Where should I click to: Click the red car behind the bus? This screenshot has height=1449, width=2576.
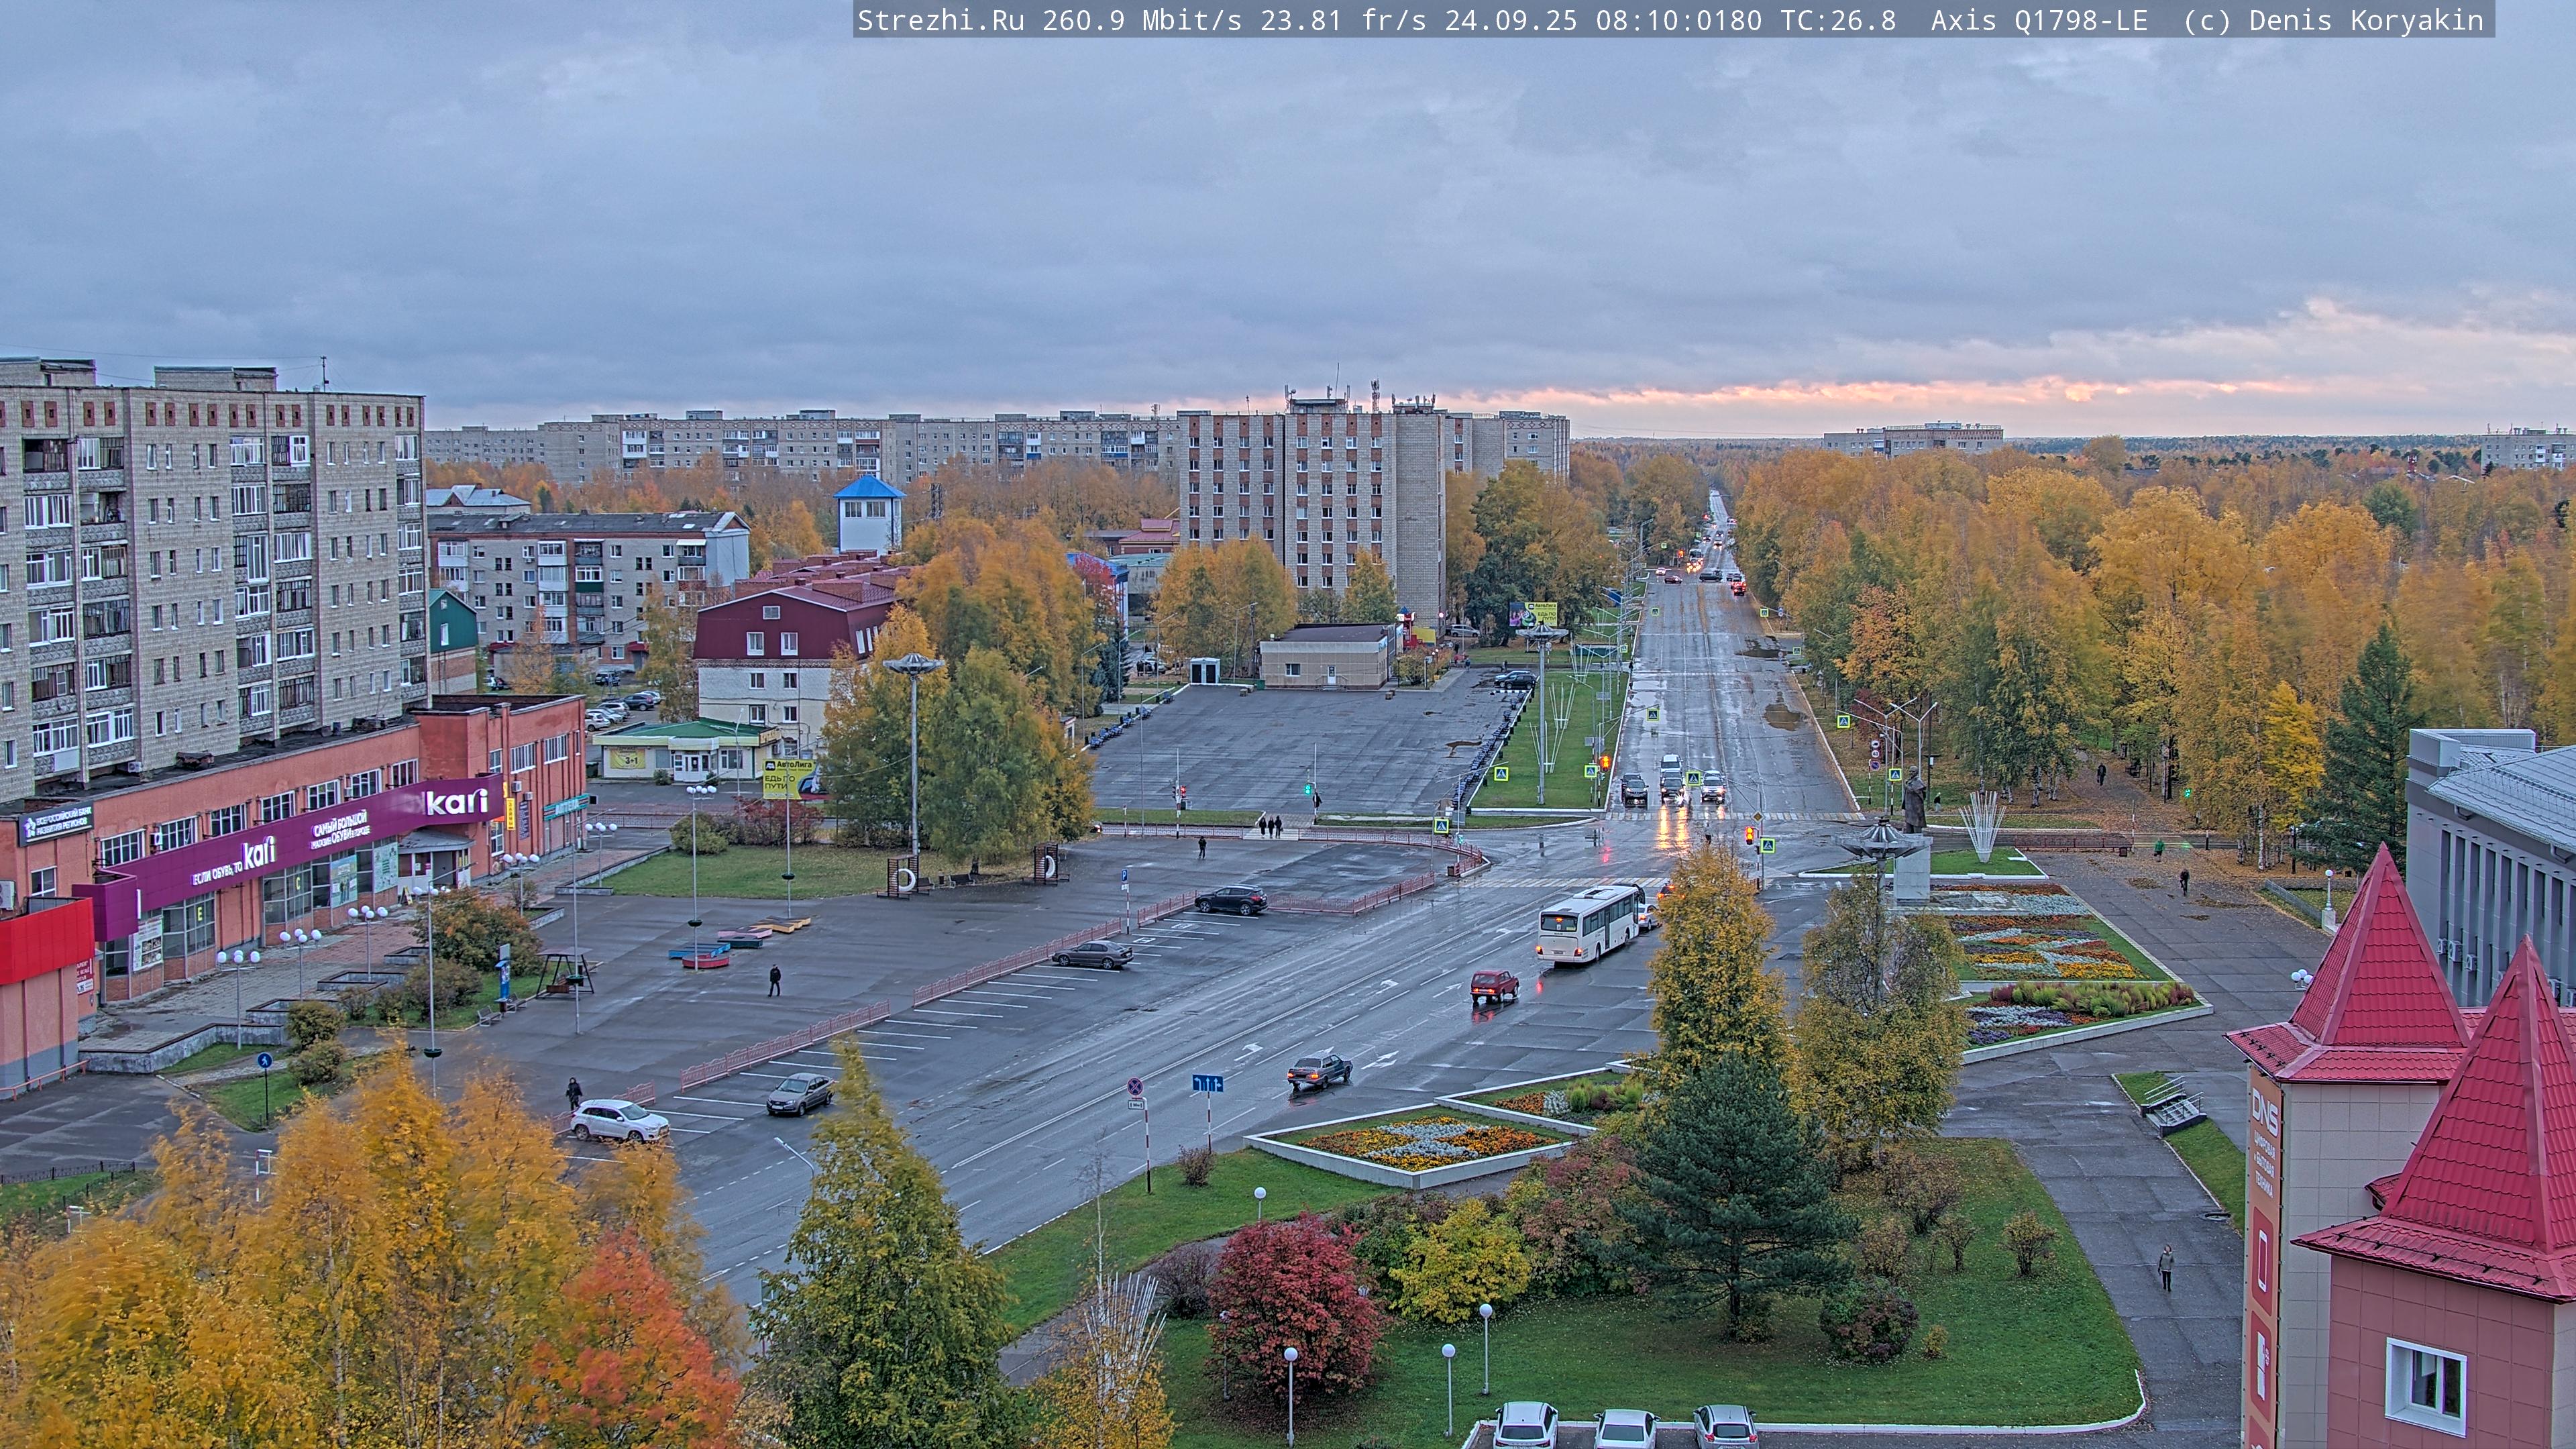pyautogui.click(x=1494, y=985)
